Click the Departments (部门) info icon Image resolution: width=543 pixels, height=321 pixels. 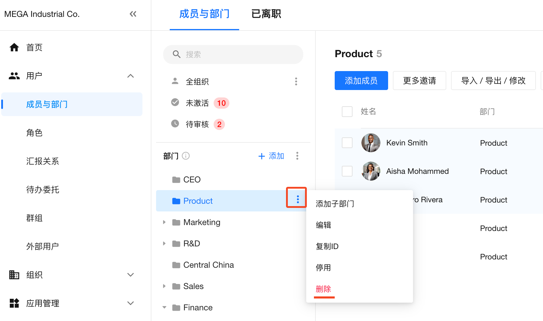click(x=186, y=156)
